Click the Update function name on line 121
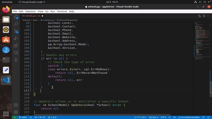This screenshot has height=119, width=212. (x=77, y=105)
